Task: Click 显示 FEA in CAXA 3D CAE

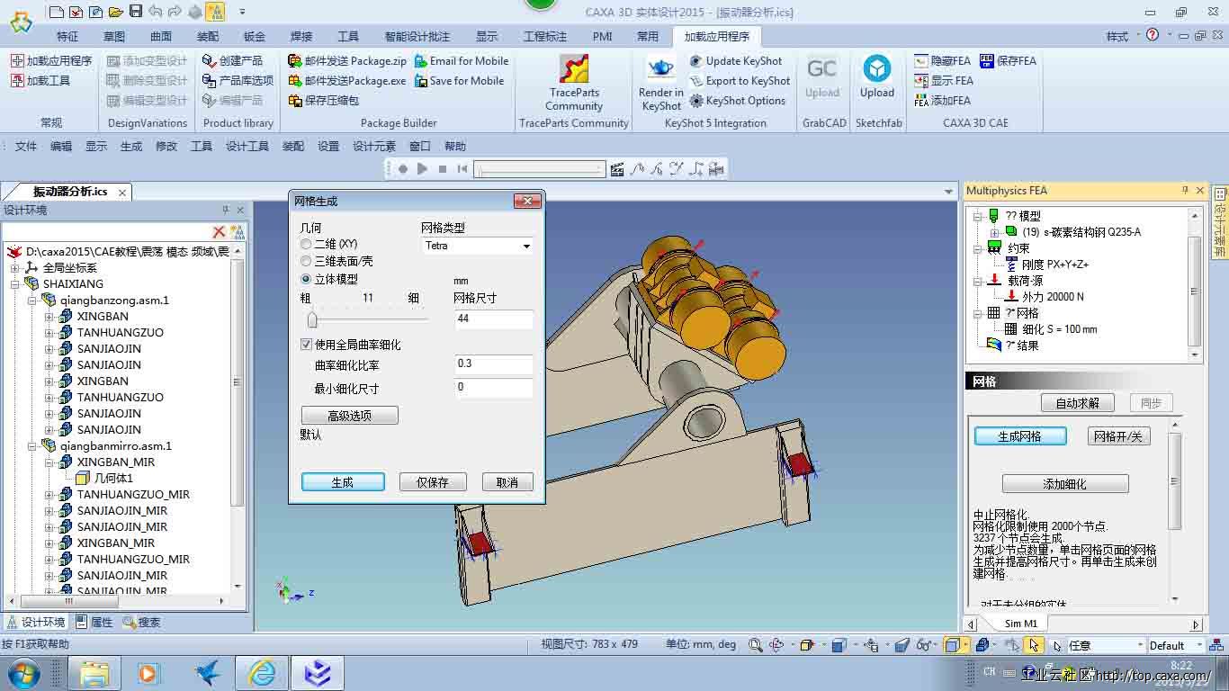Action: click(943, 81)
